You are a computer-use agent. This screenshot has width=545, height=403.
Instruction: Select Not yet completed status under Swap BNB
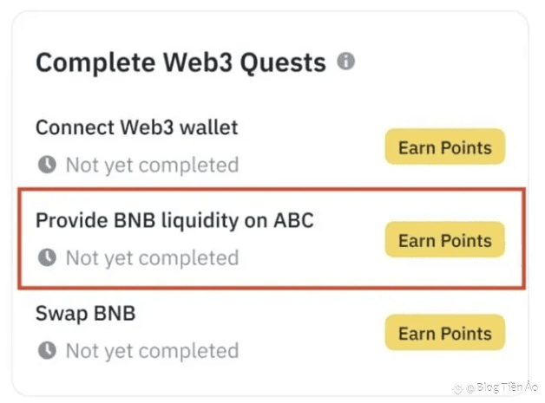click(x=153, y=351)
